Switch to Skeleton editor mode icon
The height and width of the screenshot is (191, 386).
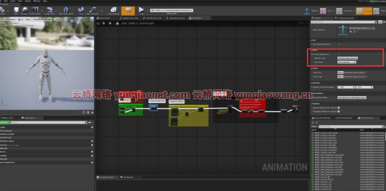[307, 11]
